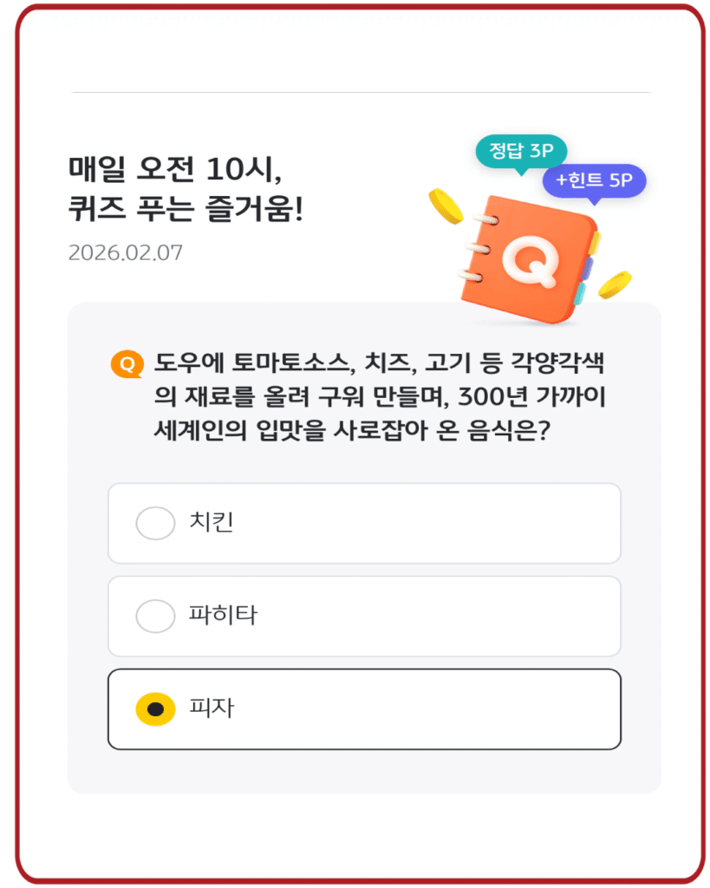The height and width of the screenshot is (888, 710).
Task: Click the 파히타 answer label text
Action: point(223,616)
